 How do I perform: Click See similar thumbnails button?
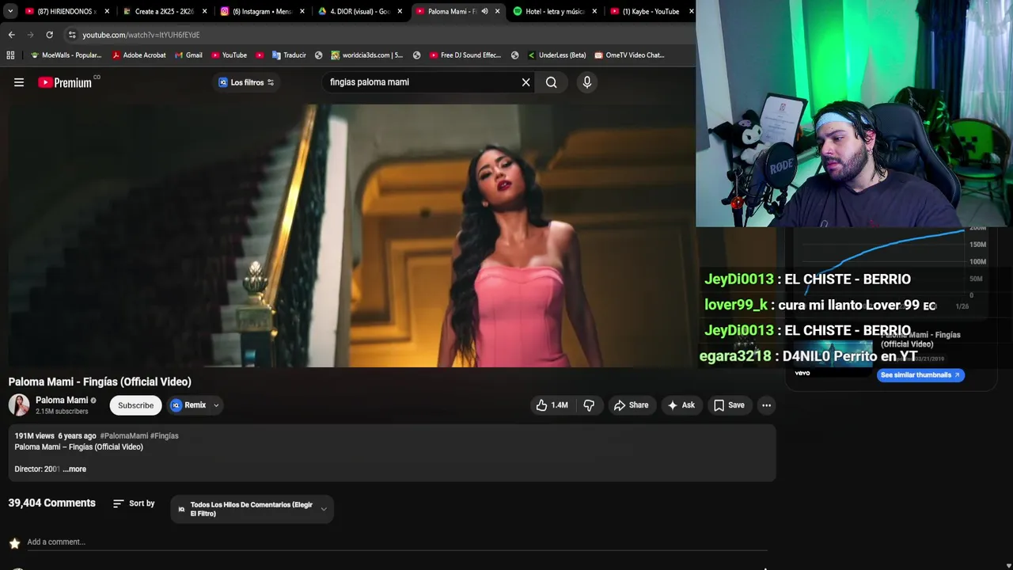920,375
